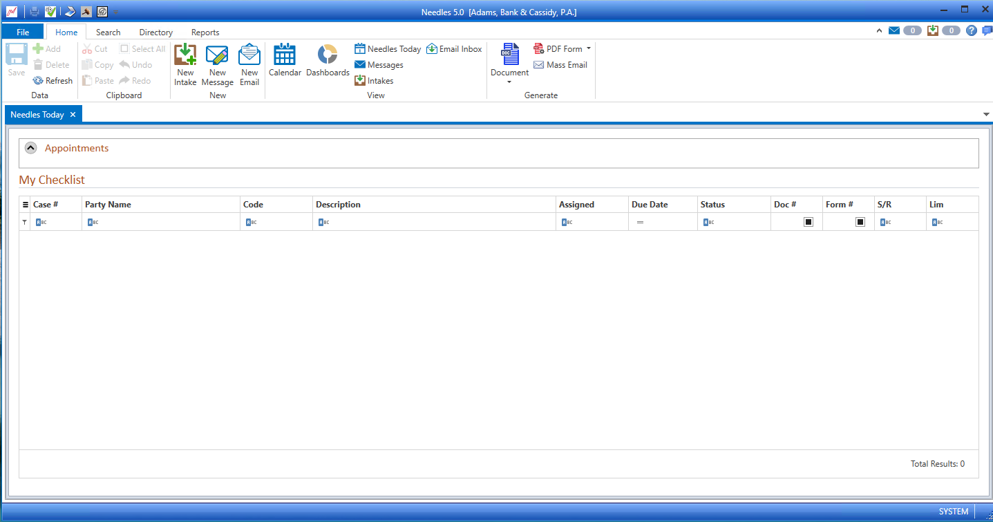This screenshot has height=522, width=993.
Task: Click the @ symbol quick access icon
Action: 102,12
